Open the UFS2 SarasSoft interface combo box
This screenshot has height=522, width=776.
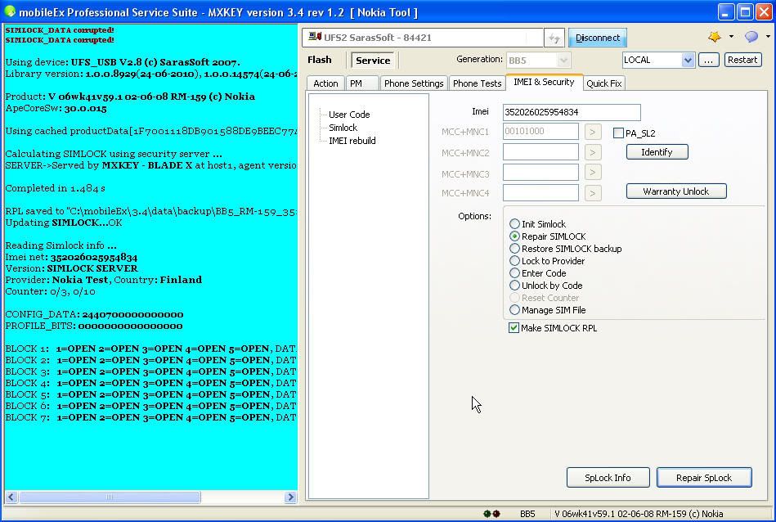point(423,38)
